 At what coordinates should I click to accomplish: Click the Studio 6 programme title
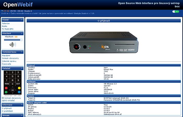tap(28, 11)
